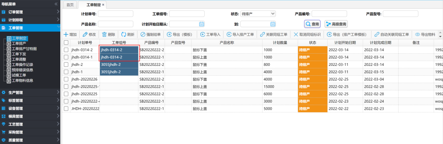
Task: Click 删除 trash toolbar button
Action: 109,35
